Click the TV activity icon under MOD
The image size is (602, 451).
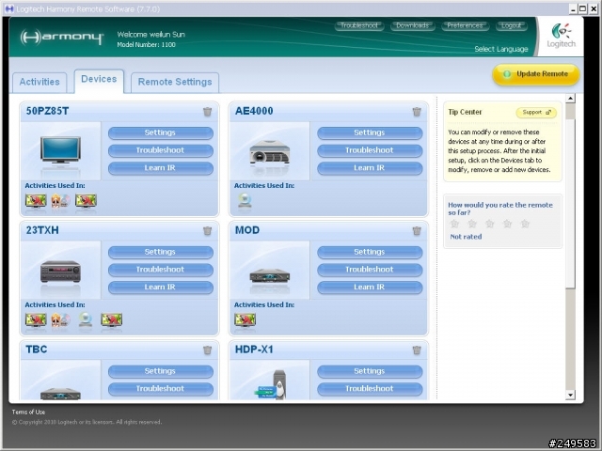[x=245, y=319]
